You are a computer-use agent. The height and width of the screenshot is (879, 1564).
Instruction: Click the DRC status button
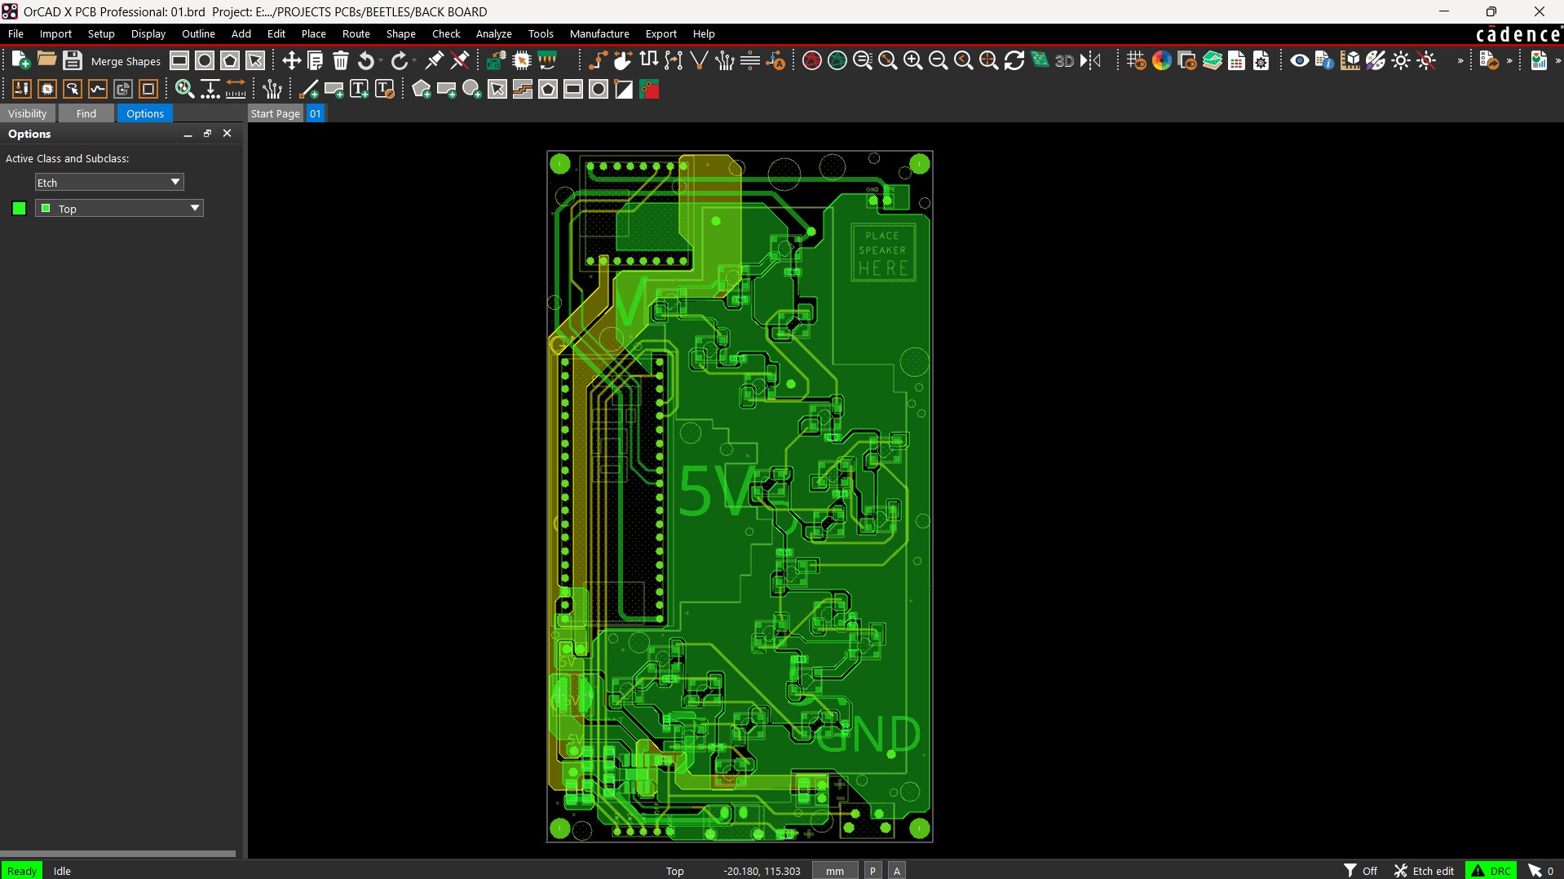1491,871
